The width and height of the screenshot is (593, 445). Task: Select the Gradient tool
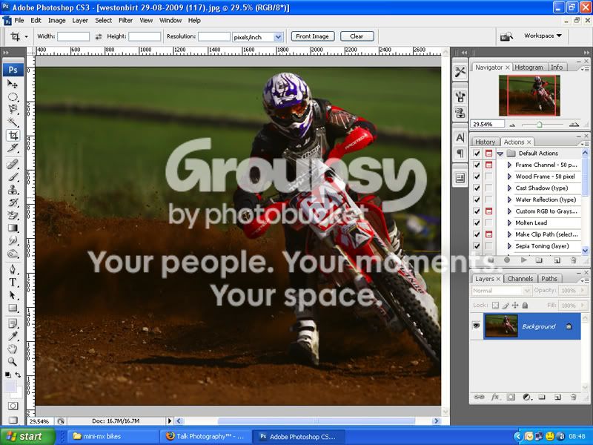(13, 228)
